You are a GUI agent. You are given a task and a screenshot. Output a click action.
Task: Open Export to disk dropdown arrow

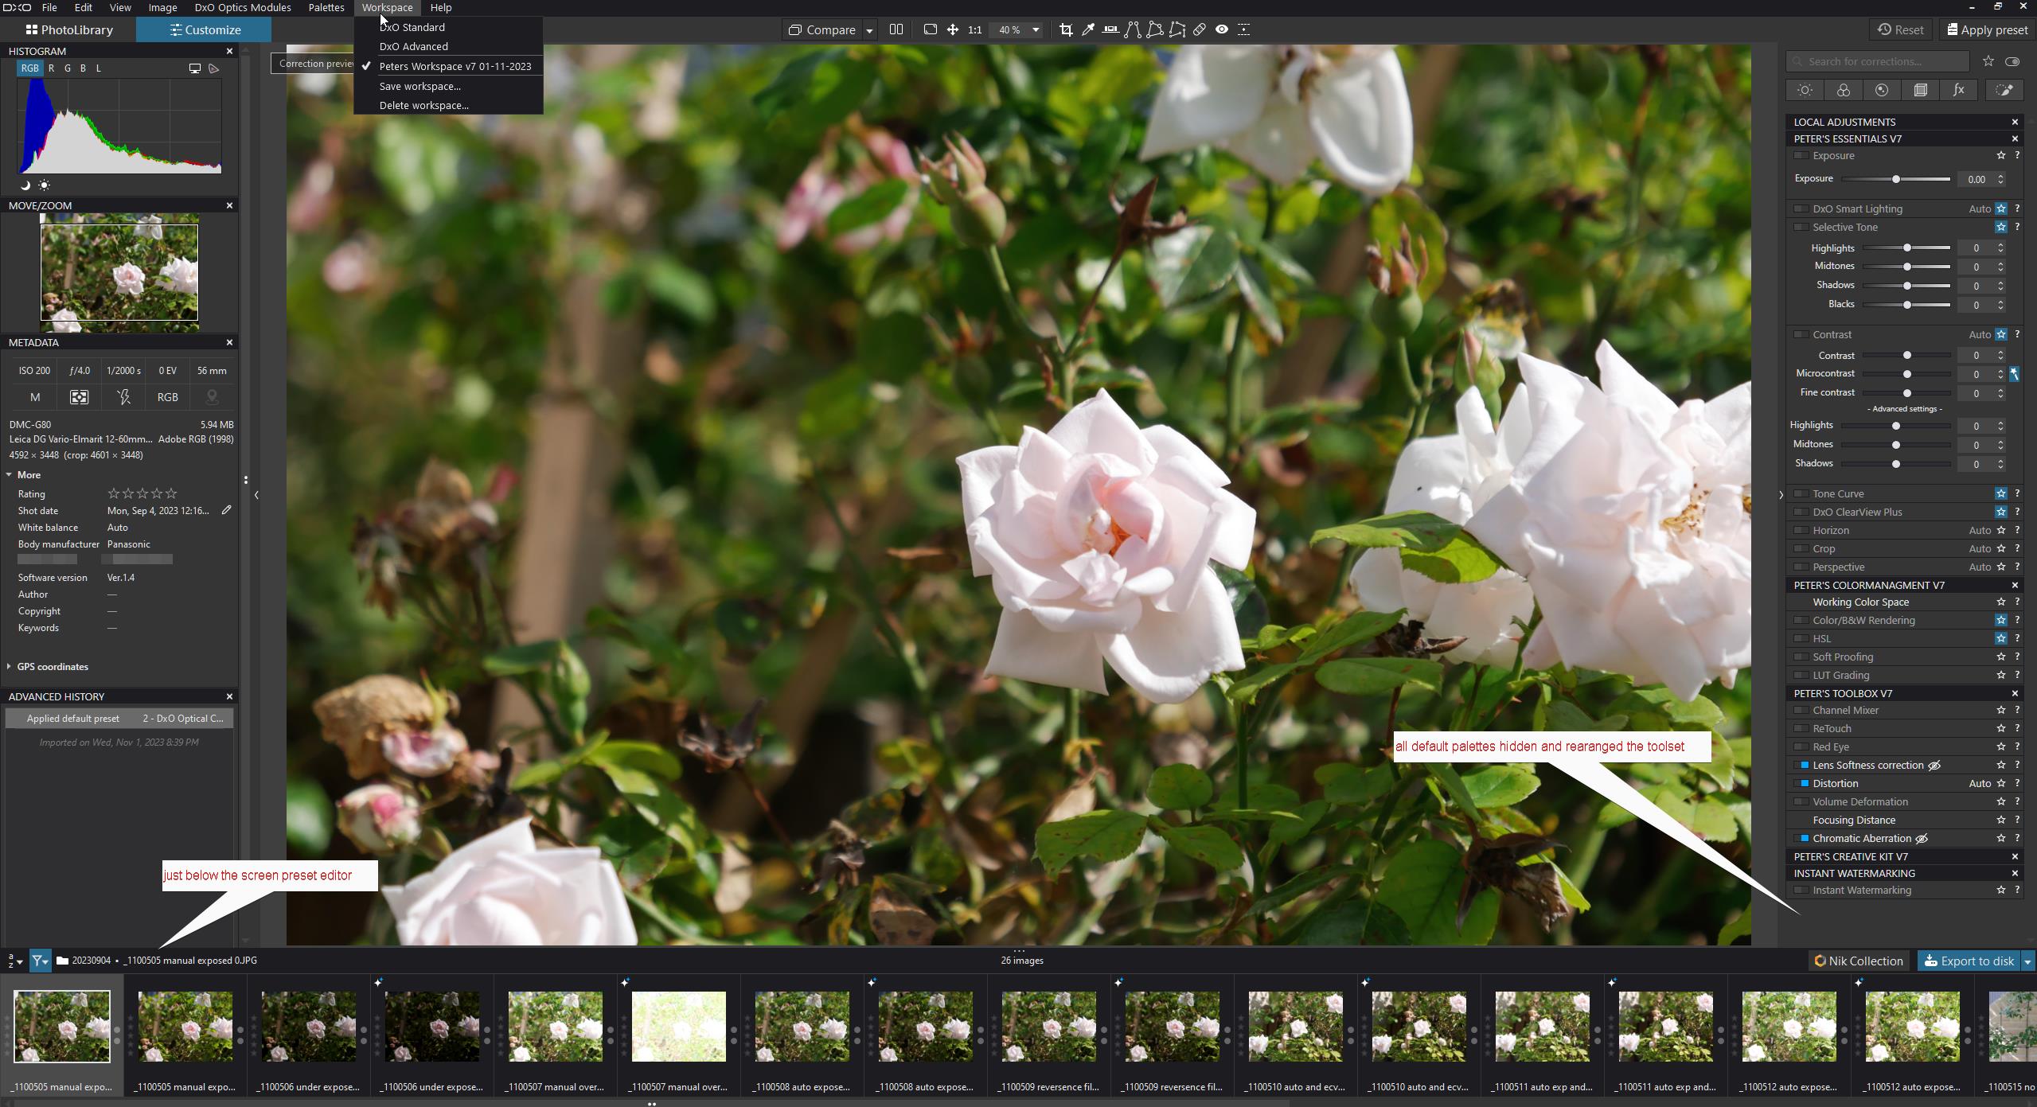[x=2027, y=961]
